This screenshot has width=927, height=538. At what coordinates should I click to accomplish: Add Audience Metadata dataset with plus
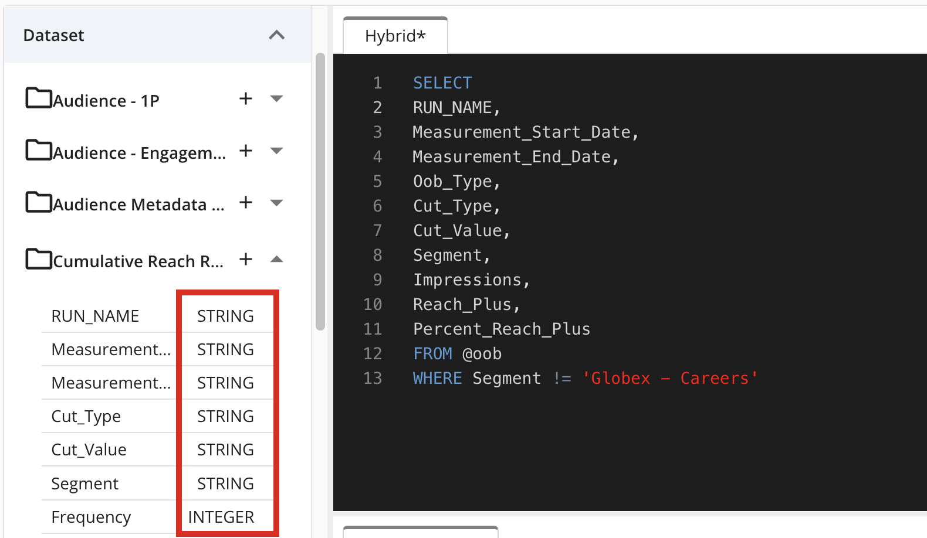(246, 203)
